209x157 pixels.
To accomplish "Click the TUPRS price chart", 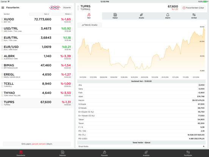I will click(x=141, y=52).
